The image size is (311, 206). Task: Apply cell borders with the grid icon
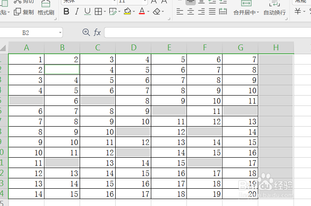98,11
